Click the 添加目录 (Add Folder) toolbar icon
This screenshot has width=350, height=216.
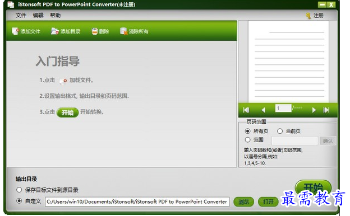coord(55,31)
